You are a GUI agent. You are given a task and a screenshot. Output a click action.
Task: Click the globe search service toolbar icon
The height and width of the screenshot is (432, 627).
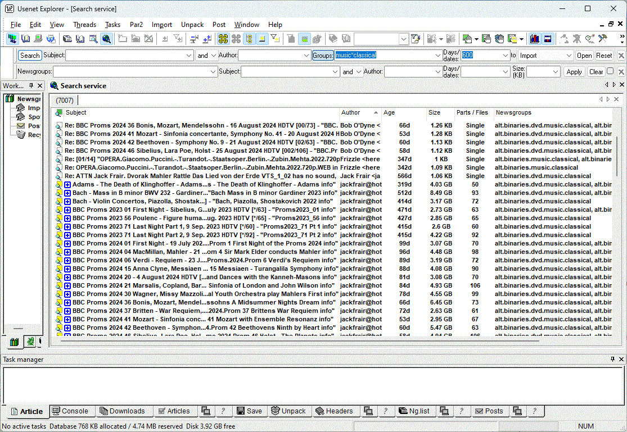click(x=106, y=39)
